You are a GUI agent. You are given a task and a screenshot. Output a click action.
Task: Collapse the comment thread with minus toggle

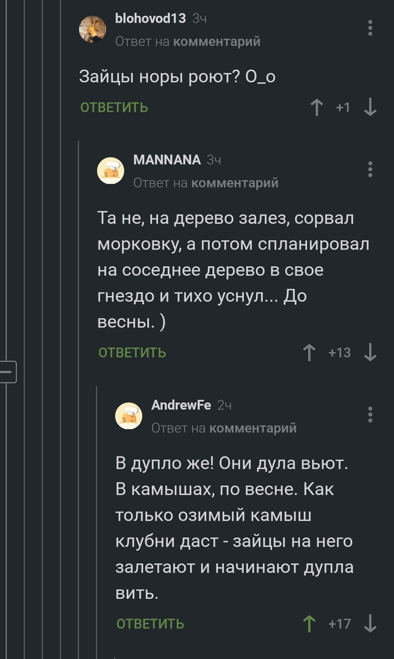pyautogui.click(x=8, y=372)
